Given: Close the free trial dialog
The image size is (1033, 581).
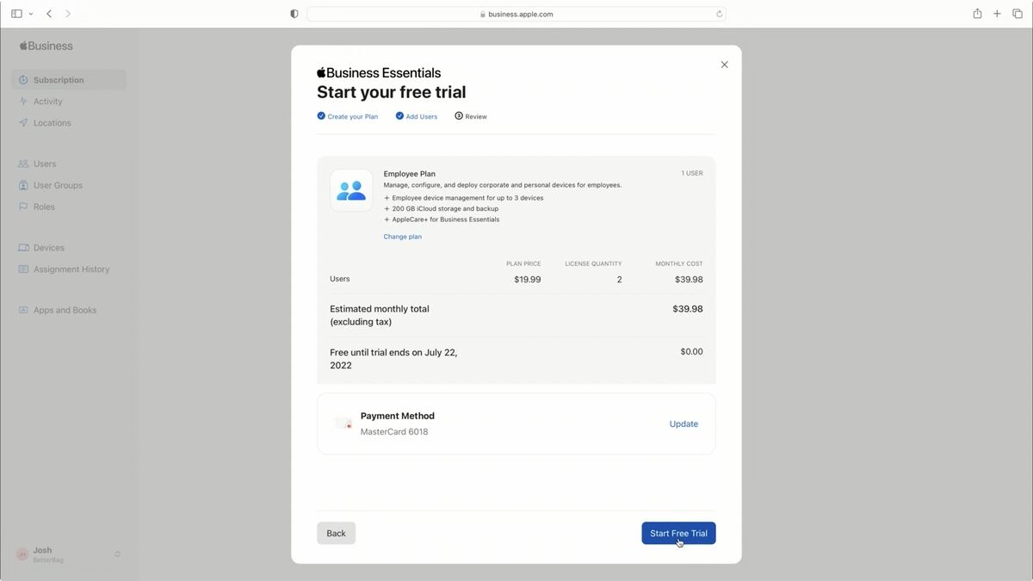Looking at the screenshot, I should coord(724,65).
